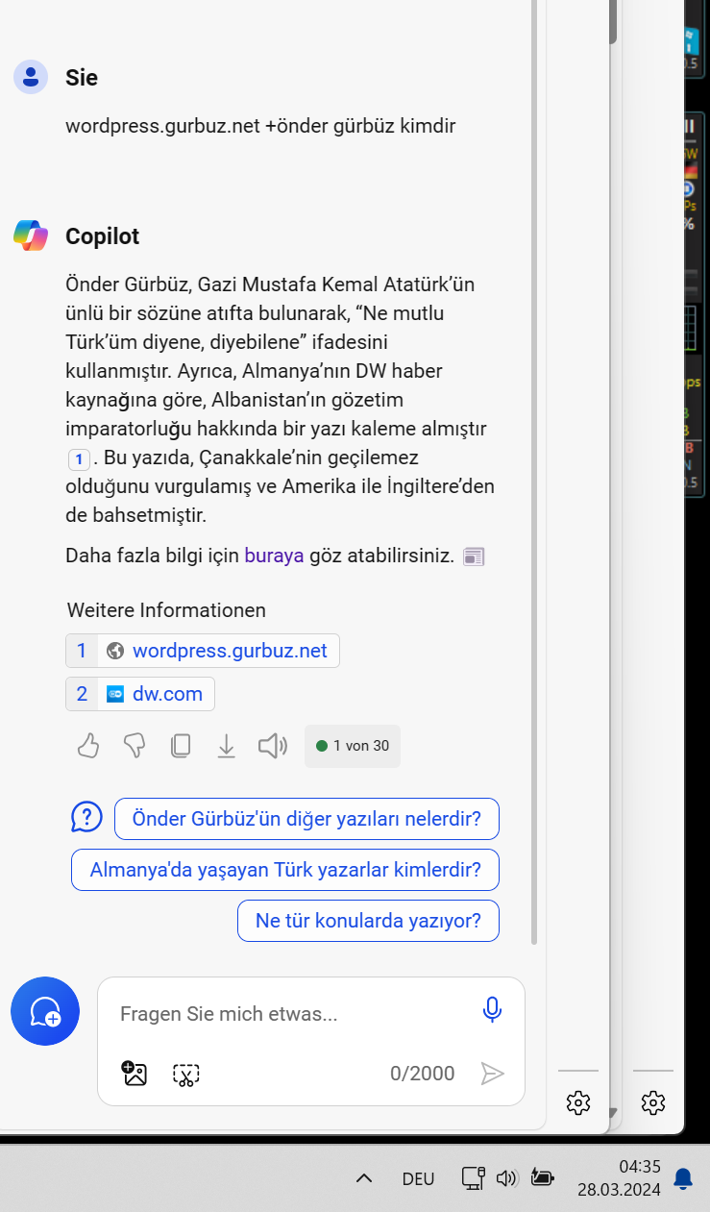
Task: Open taskbar volume control
Action: tap(507, 1178)
